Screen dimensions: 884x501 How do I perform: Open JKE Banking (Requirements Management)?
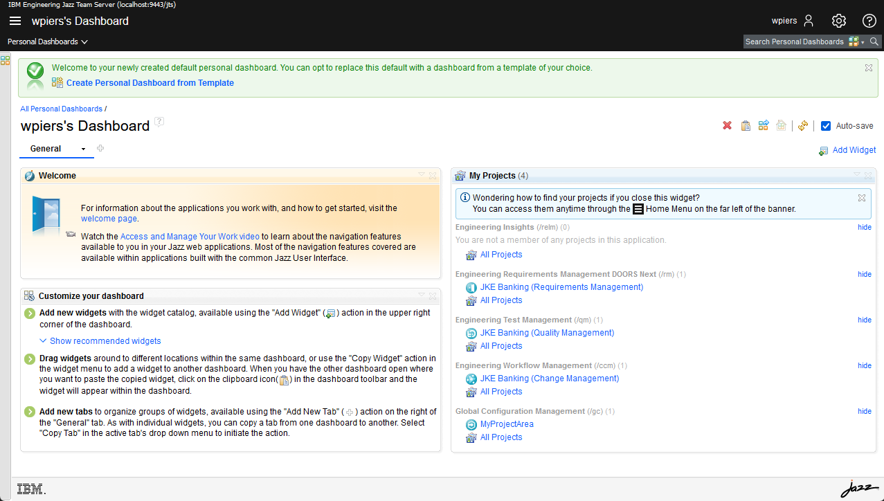[x=561, y=287]
